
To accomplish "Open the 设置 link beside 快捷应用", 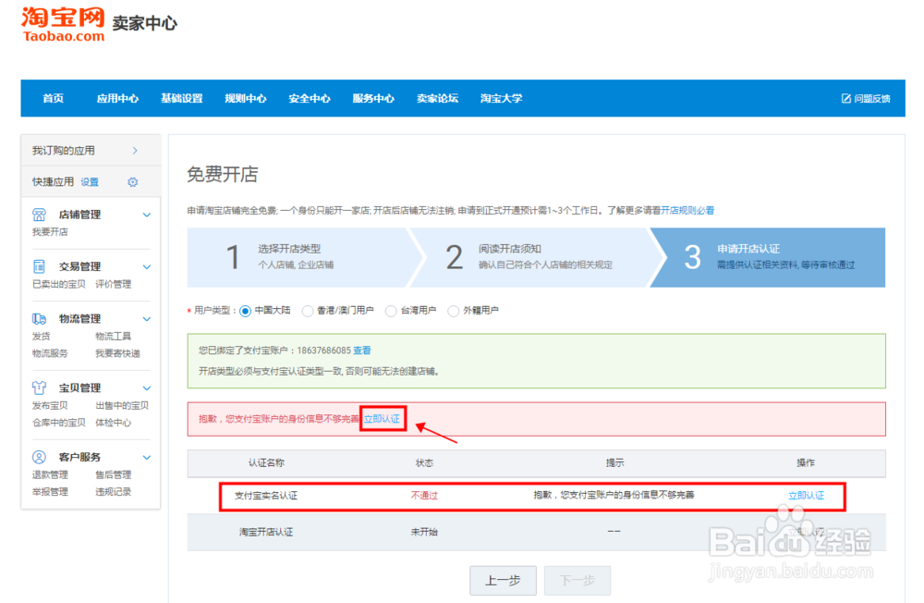I will [x=90, y=182].
